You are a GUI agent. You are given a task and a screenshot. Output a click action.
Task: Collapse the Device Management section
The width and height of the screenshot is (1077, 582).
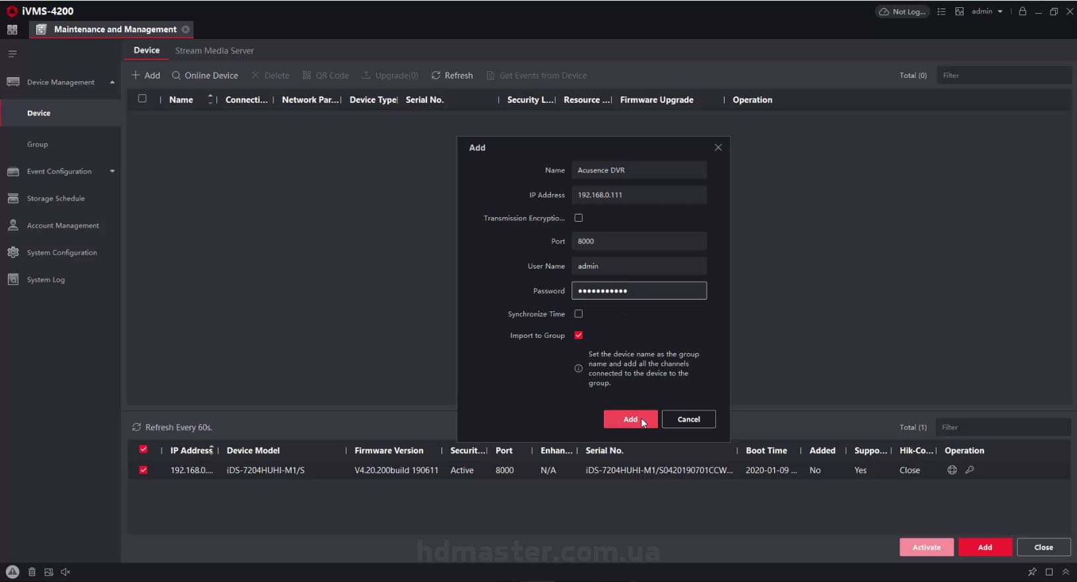pos(112,82)
